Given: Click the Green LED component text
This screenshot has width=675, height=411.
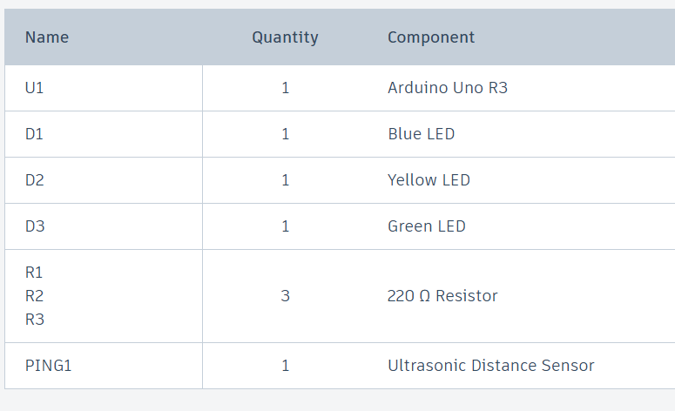Looking at the screenshot, I should point(427,226).
